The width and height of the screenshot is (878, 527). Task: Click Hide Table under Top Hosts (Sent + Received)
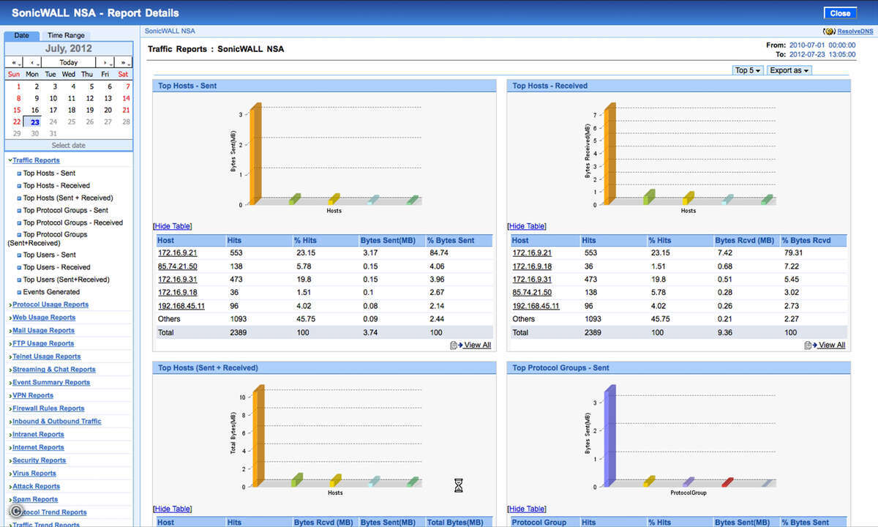click(173, 509)
